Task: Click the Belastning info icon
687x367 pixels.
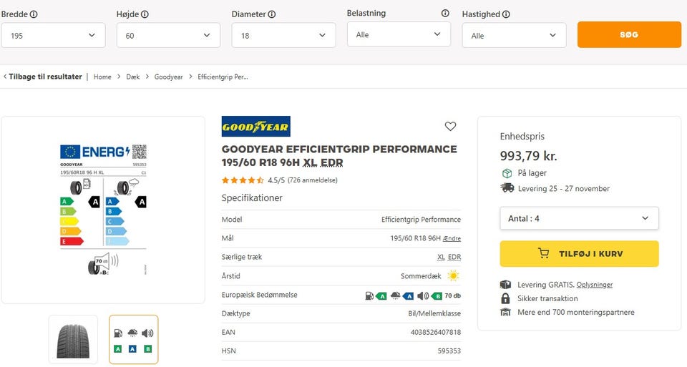Action: [x=445, y=14]
